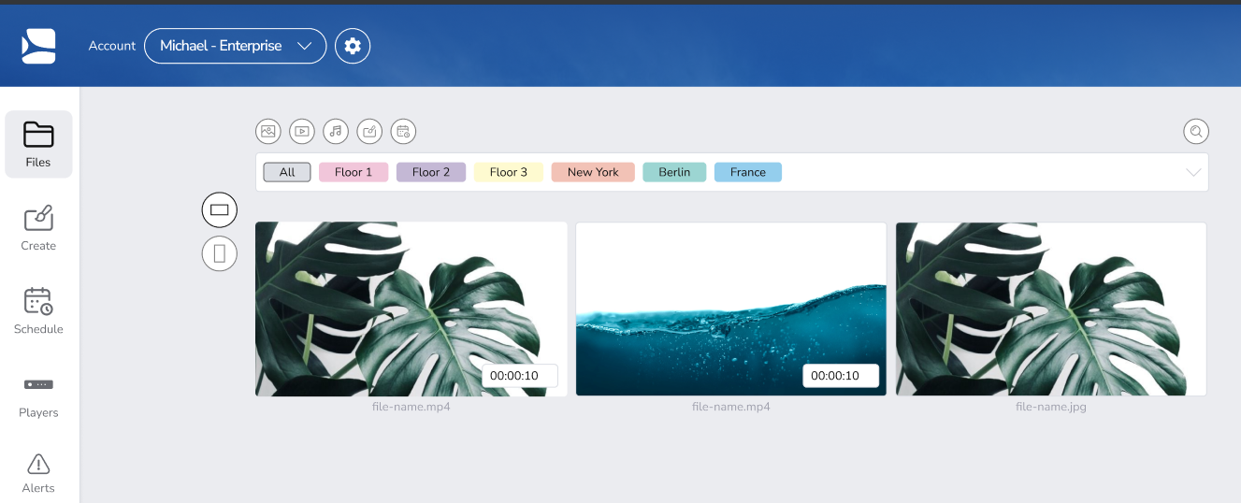
Task: Click the 00:00:10 duration on leaf video
Action: tap(520, 376)
